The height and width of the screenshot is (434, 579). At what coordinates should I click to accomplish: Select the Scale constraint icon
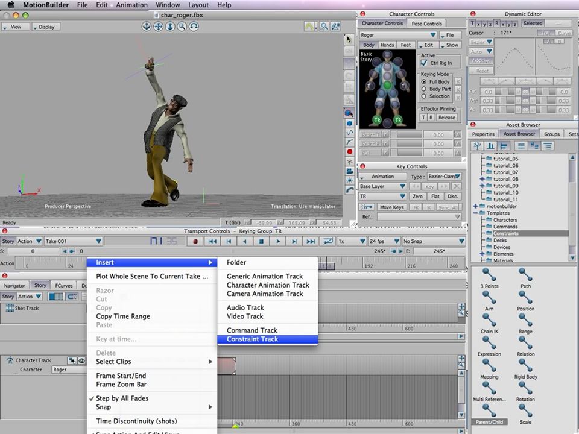[x=525, y=411]
